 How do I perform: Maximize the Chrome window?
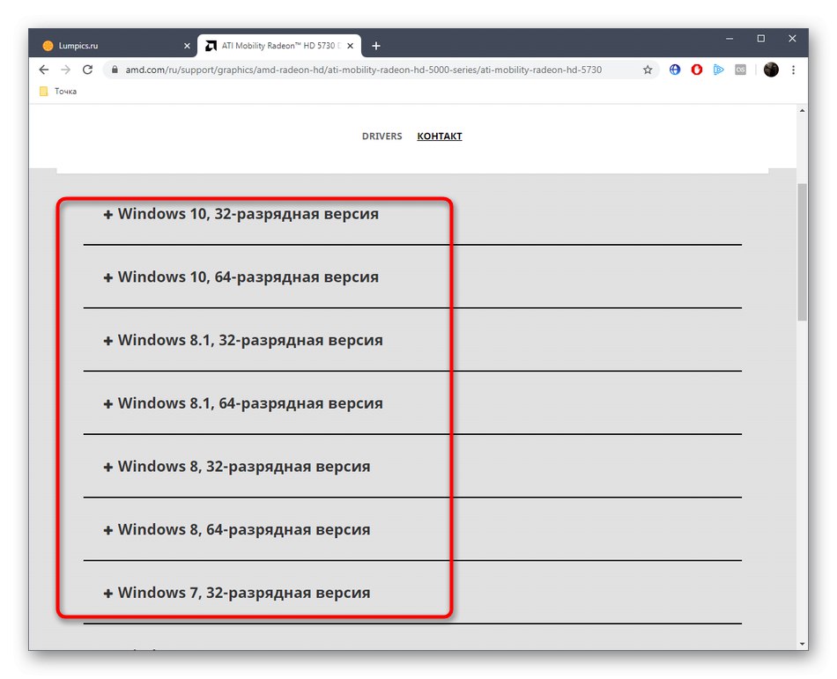[x=760, y=39]
